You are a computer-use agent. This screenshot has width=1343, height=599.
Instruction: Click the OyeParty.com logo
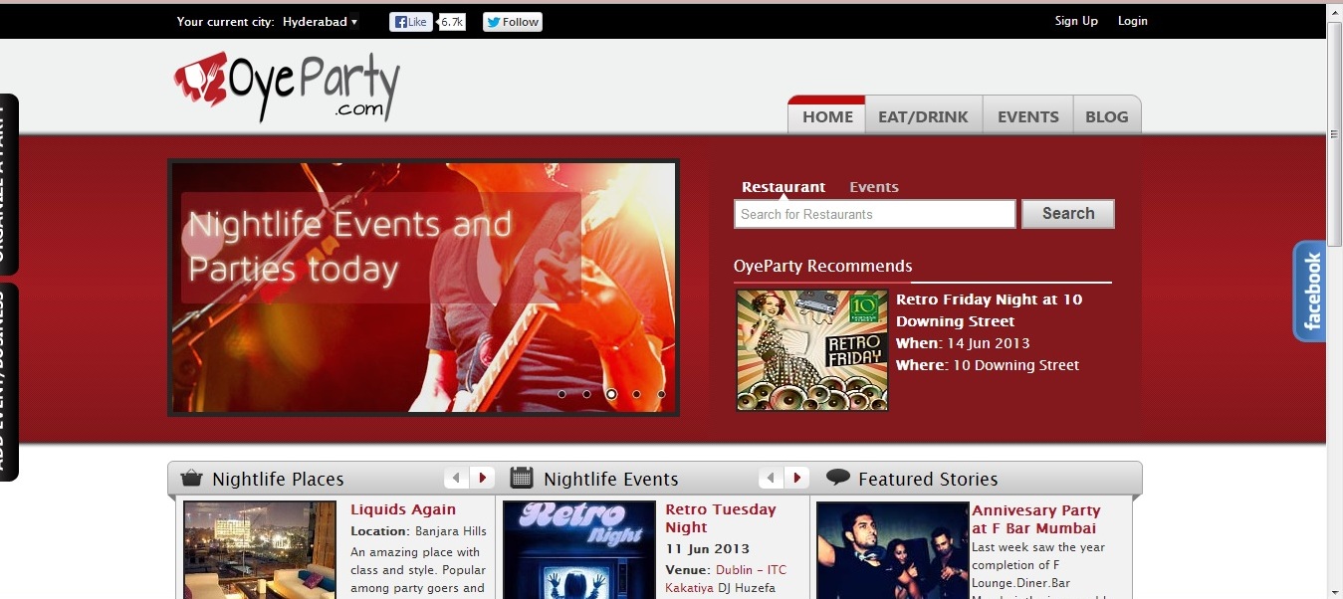[x=287, y=87]
